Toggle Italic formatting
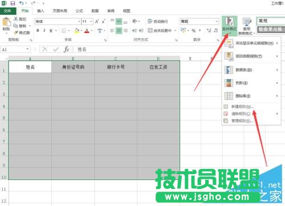 (44, 30)
